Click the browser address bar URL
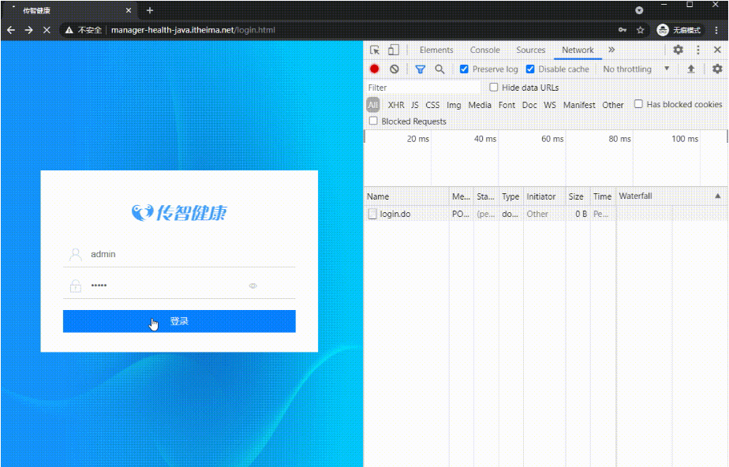The image size is (729, 467). 193,30
